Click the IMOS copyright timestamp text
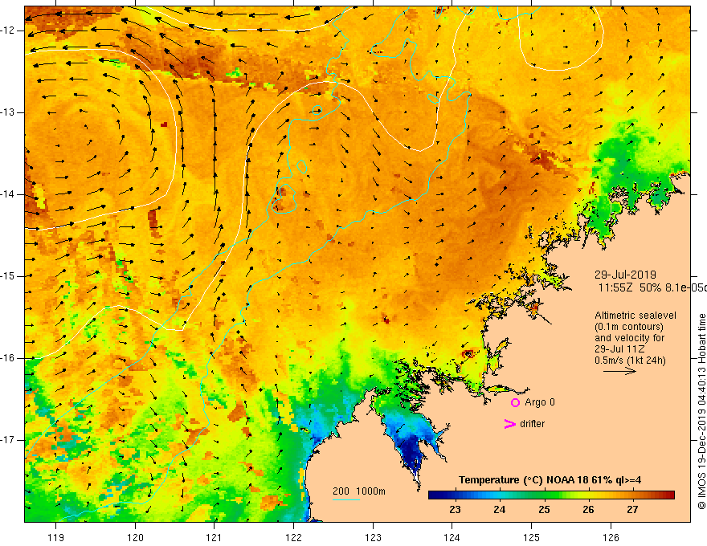 [701, 411]
